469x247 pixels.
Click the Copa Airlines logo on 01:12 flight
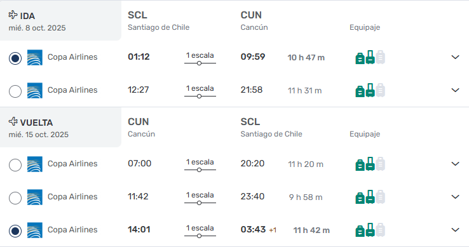click(35, 57)
